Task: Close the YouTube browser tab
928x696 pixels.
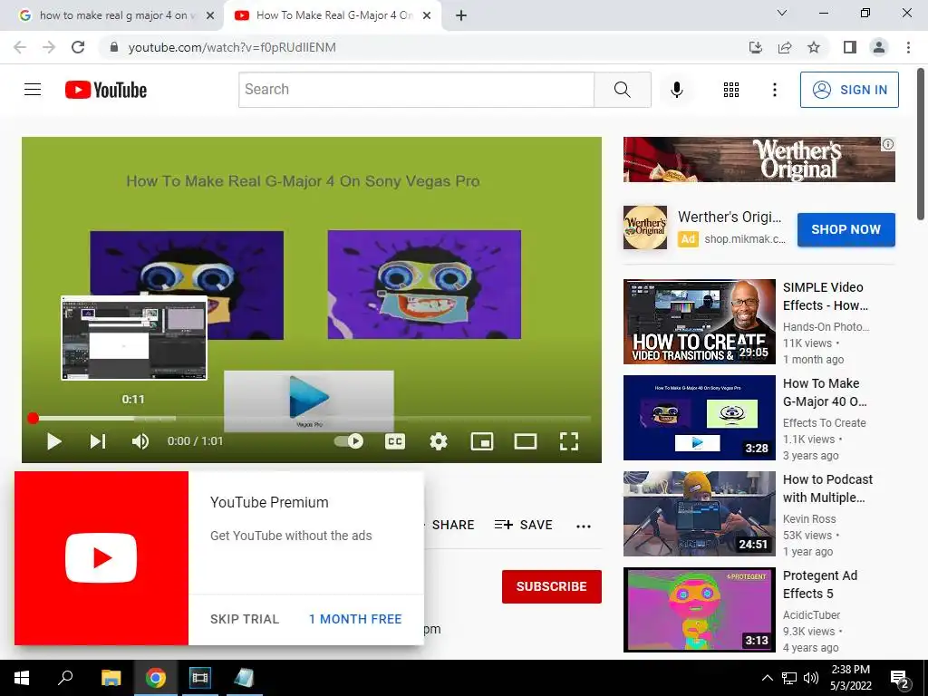Action: (426, 16)
